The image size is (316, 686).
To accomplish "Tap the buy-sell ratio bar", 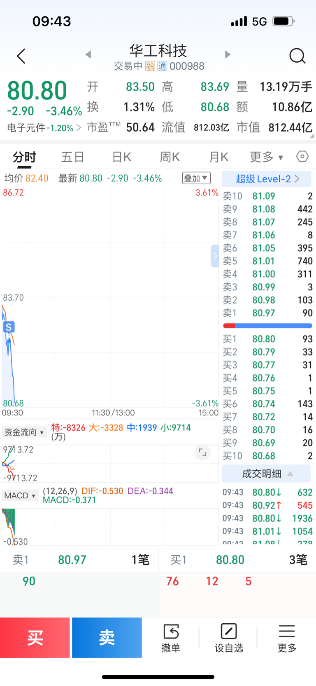I will (x=267, y=326).
